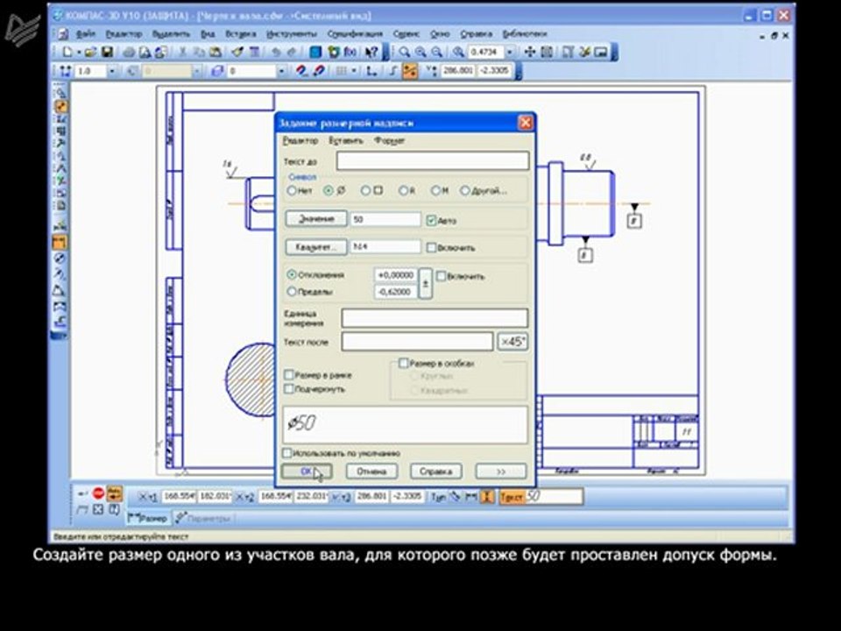Click the 'Справка' button in dialog
841x631 pixels.
(x=436, y=471)
